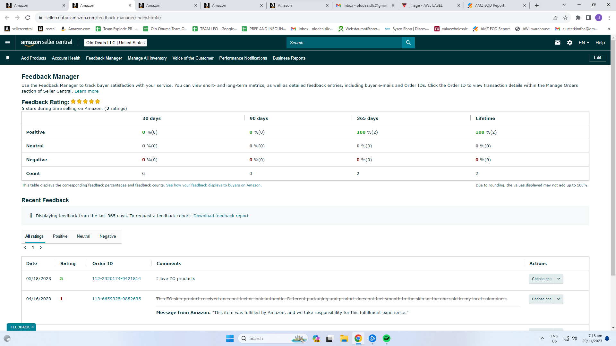This screenshot has height=346, width=616.
Task: Switch to Neutral feedback tab
Action: (83, 236)
